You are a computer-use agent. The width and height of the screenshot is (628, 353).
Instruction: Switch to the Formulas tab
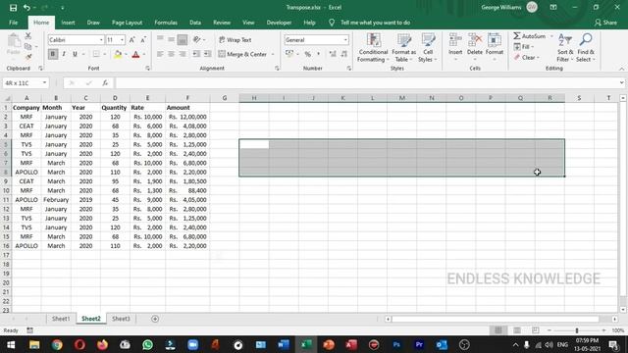click(x=166, y=23)
